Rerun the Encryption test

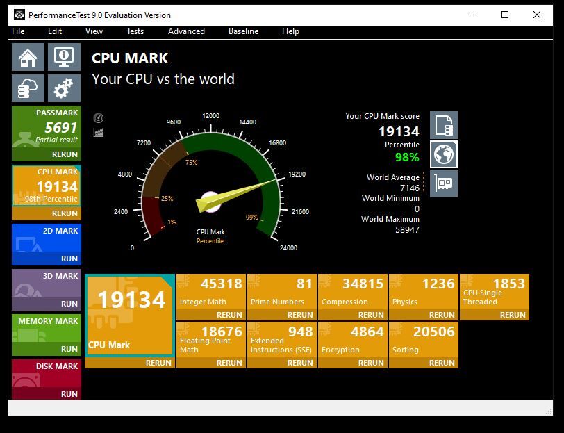tap(353, 363)
